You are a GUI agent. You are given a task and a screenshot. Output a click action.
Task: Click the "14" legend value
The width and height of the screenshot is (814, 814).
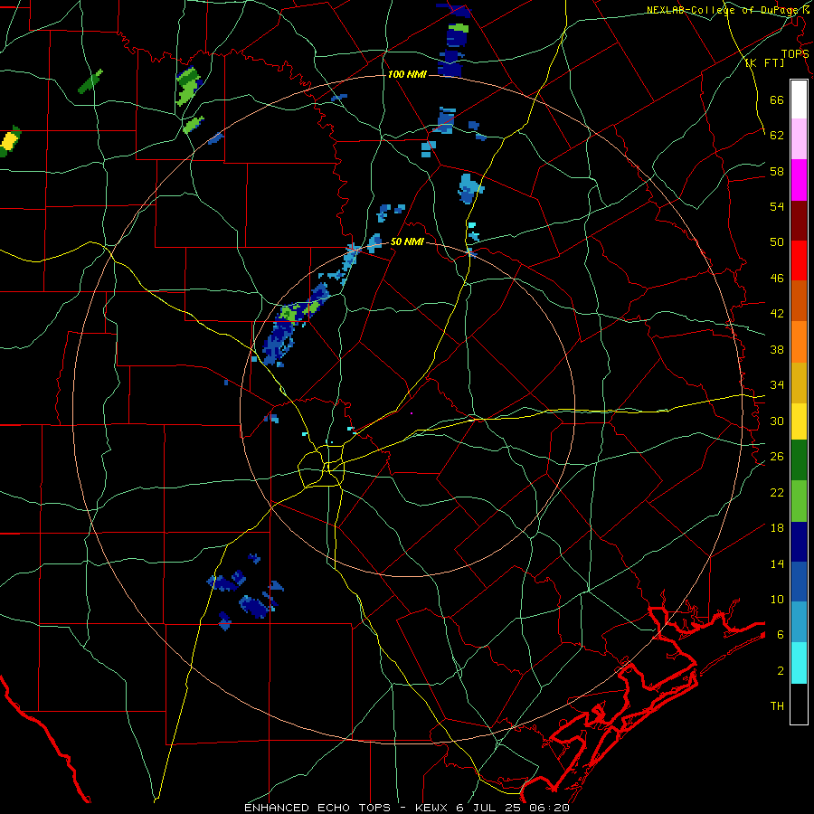pyautogui.click(x=777, y=563)
